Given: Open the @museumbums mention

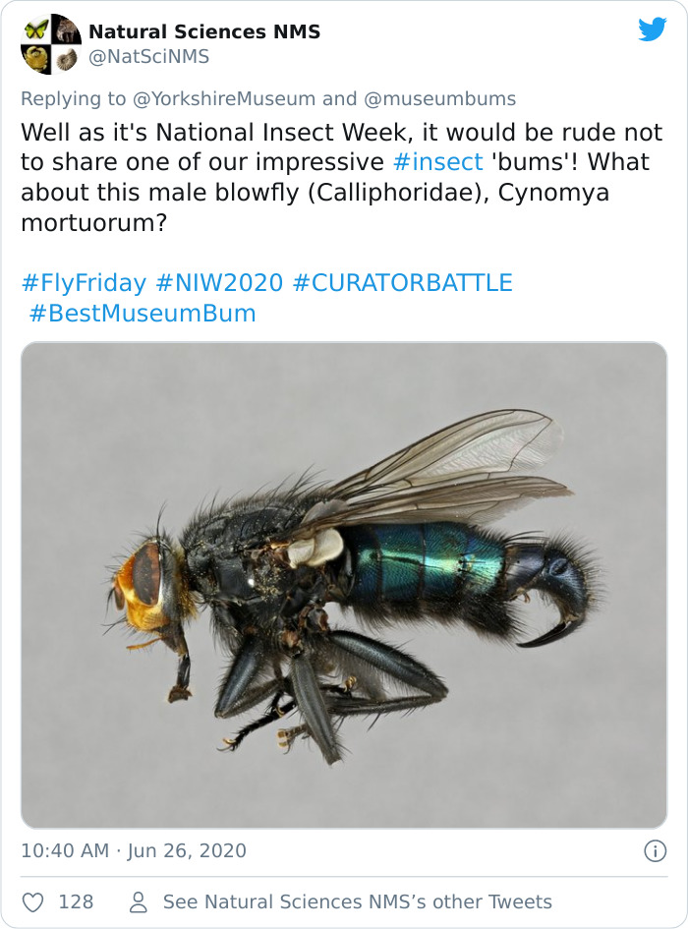Looking at the screenshot, I should click(x=439, y=98).
